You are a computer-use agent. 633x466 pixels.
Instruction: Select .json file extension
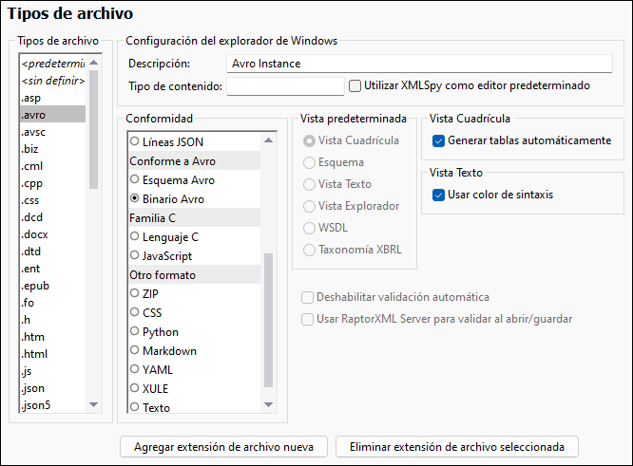coord(53,388)
